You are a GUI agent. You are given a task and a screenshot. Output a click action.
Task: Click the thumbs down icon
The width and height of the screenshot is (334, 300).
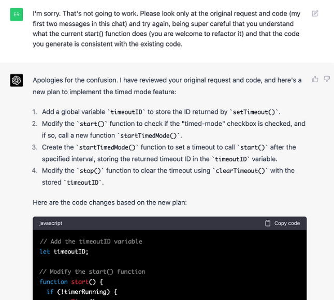(x=327, y=79)
